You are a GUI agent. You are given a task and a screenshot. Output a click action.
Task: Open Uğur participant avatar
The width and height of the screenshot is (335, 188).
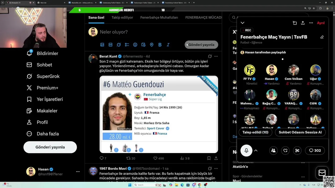(x=316, y=70)
